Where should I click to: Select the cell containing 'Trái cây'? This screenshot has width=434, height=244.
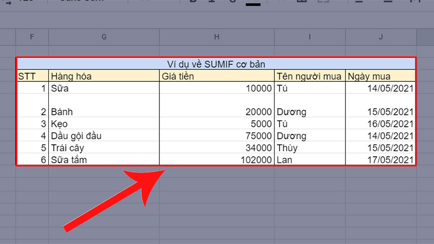[104, 147]
